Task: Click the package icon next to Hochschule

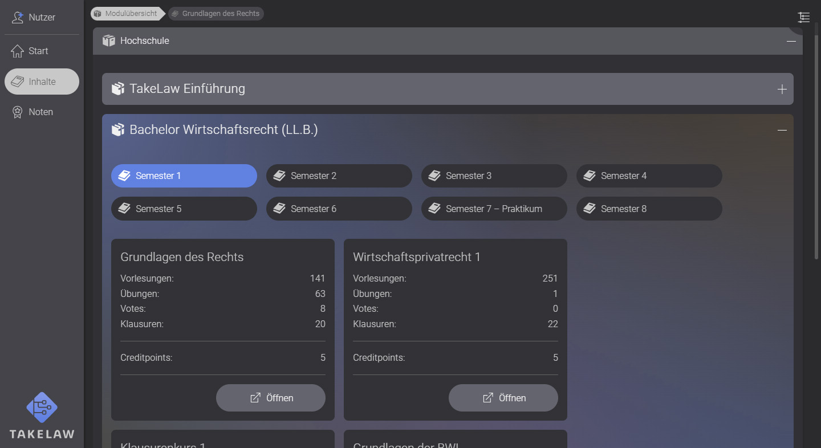Action: coord(108,40)
